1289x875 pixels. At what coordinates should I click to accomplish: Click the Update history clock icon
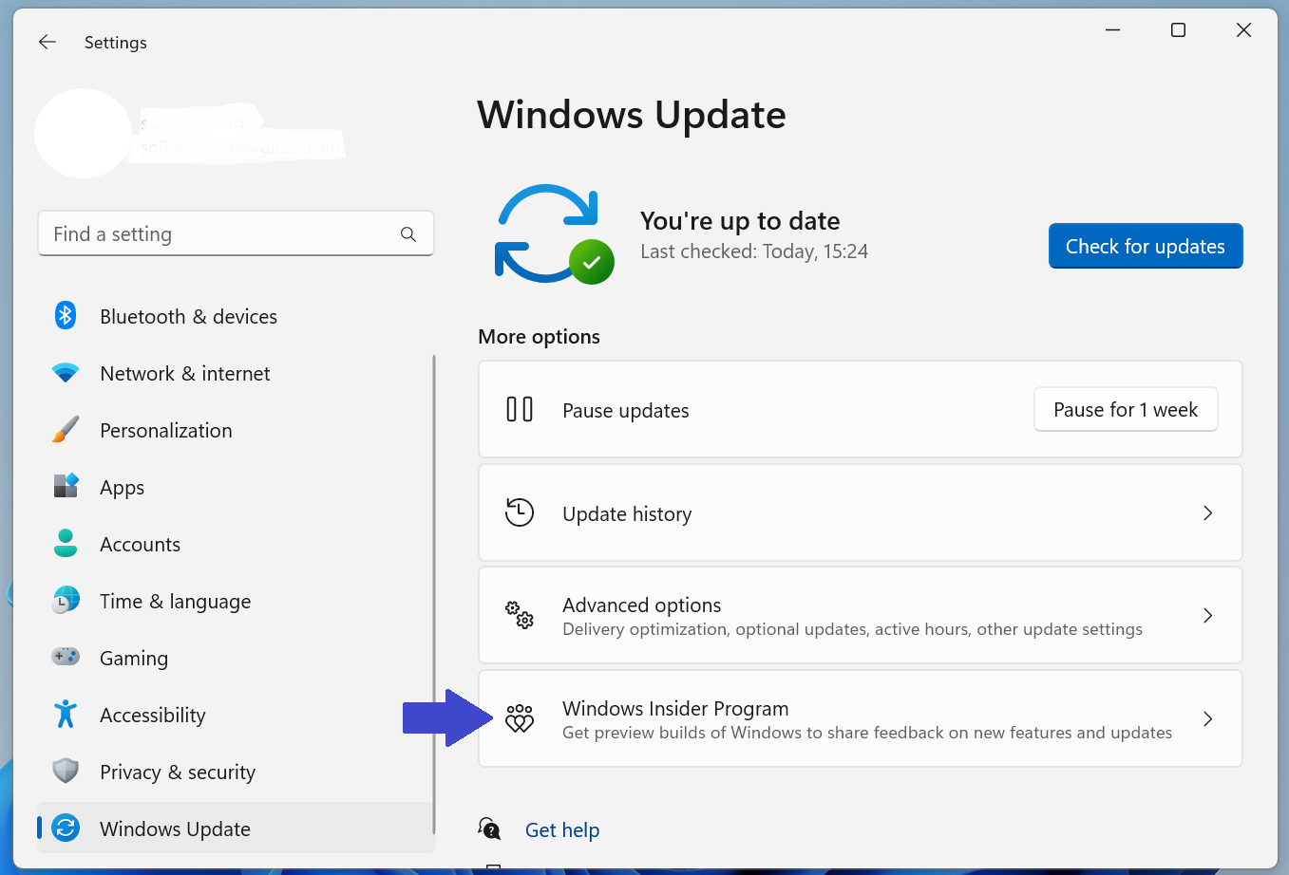(520, 512)
